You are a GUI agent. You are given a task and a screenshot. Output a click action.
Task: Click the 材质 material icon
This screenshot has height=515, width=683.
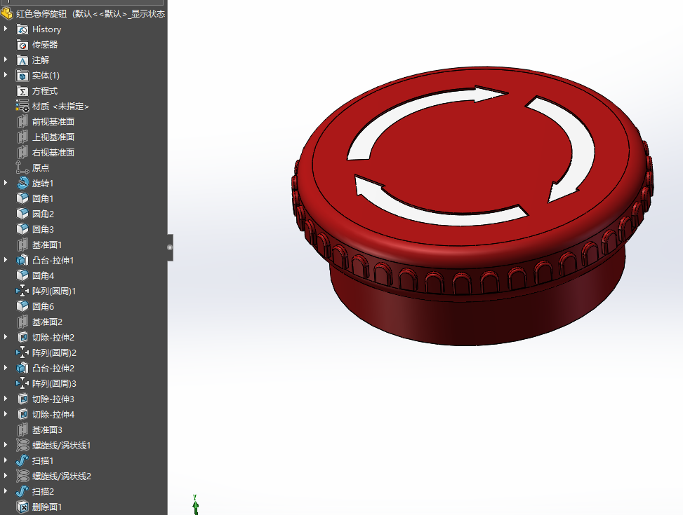tap(22, 106)
